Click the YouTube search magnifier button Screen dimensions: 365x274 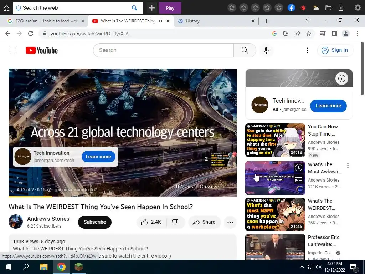pos(245,50)
